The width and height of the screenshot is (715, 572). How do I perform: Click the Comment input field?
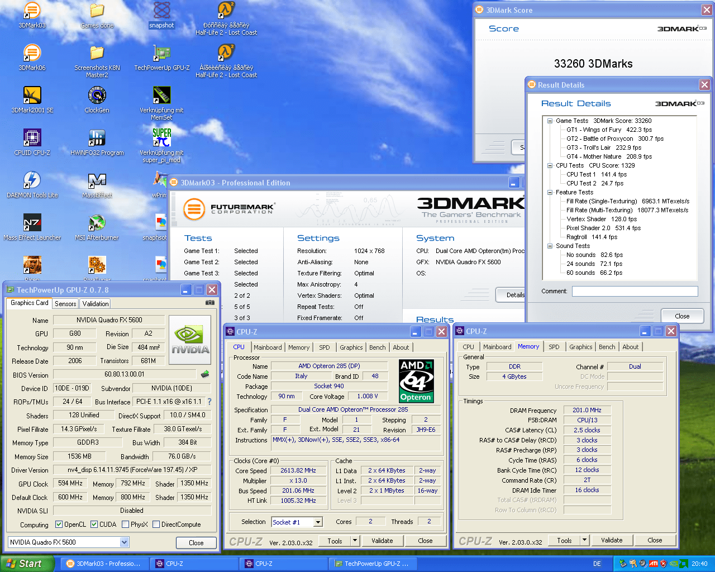pyautogui.click(x=635, y=291)
